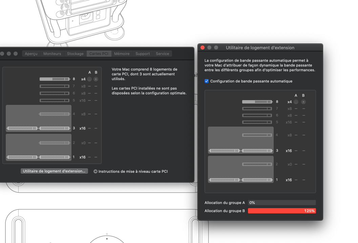Click 'Allocation du groupe A' label
Screen dimensions: 358x243
225,203
